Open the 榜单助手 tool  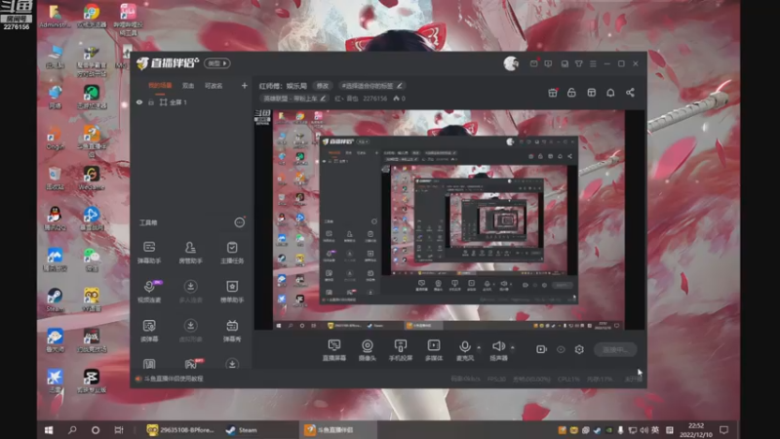(x=232, y=291)
